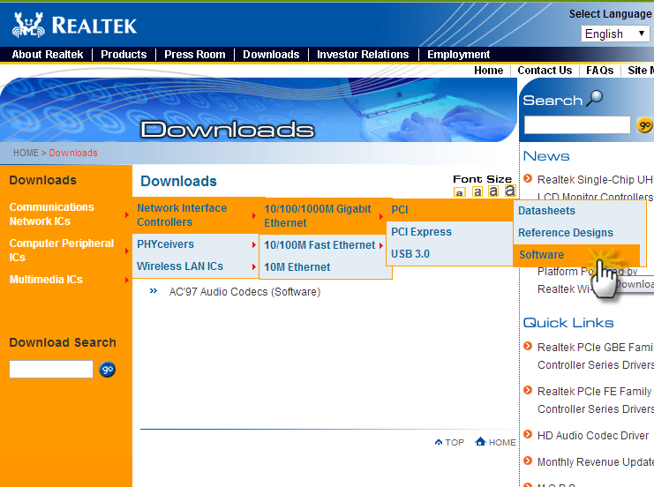The width and height of the screenshot is (654, 487).
Task: Click the bullet icon beside Realtek PCIe GBE Family
Action: [x=528, y=346]
